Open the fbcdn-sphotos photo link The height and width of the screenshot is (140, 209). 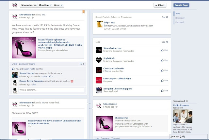(60, 43)
